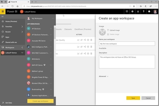Open the settings gear in header
The height and width of the screenshot is (106, 159).
(132, 11)
